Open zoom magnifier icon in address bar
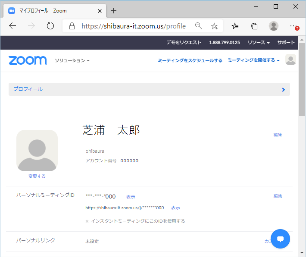This screenshot has width=306, height=258. click(199, 26)
